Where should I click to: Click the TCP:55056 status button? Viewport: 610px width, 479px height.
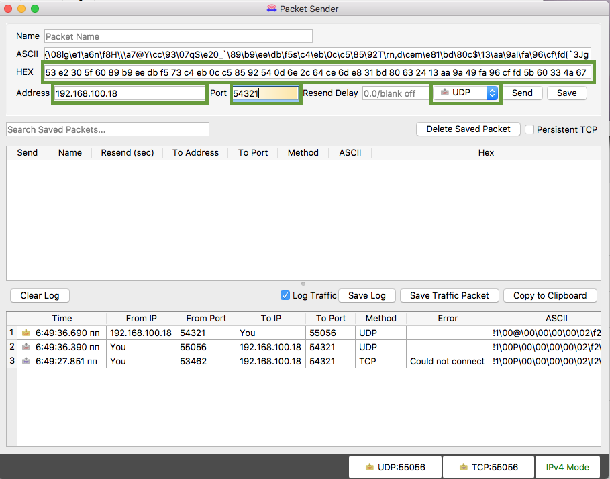pyautogui.click(x=489, y=467)
